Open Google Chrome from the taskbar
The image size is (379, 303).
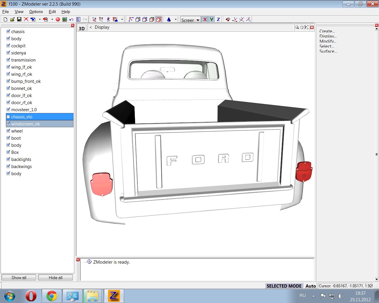[x=52, y=296]
